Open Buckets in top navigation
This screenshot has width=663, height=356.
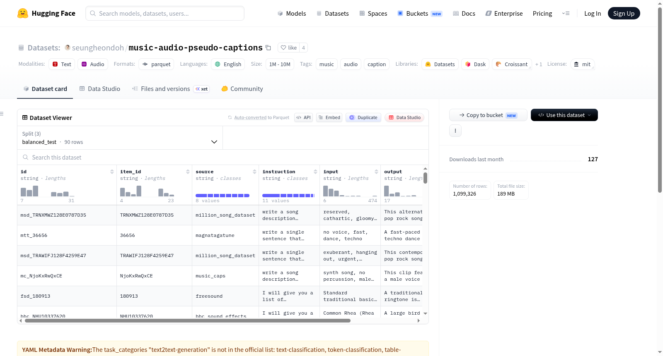tap(420, 13)
